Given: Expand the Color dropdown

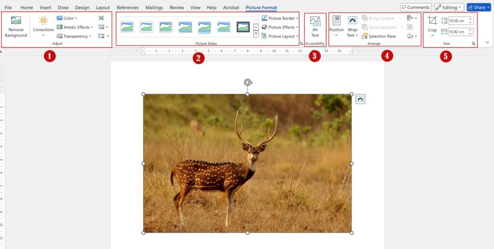Looking at the screenshot, I should point(67,18).
